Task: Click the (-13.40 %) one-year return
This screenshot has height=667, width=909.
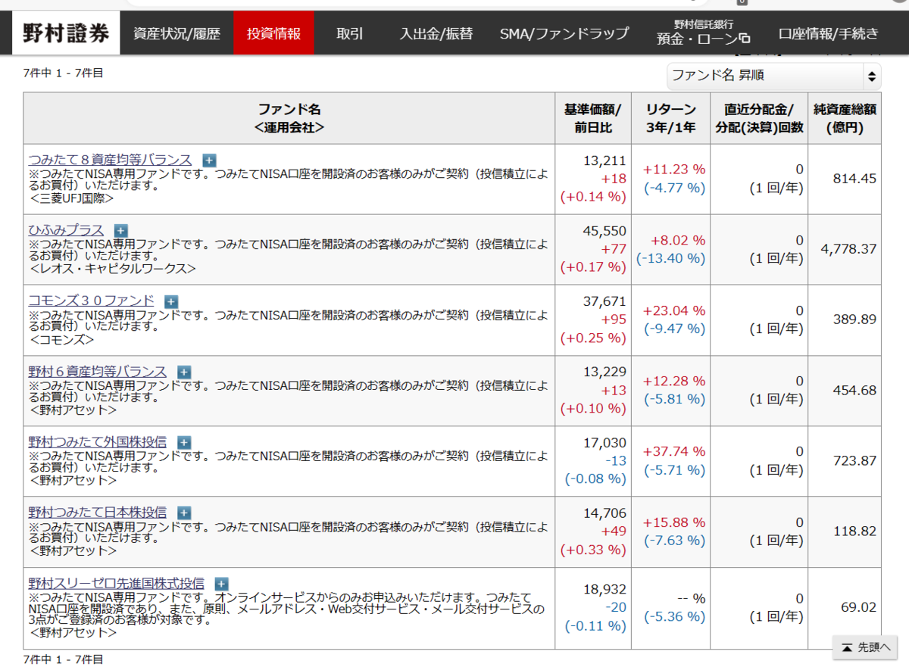Action: [x=671, y=258]
